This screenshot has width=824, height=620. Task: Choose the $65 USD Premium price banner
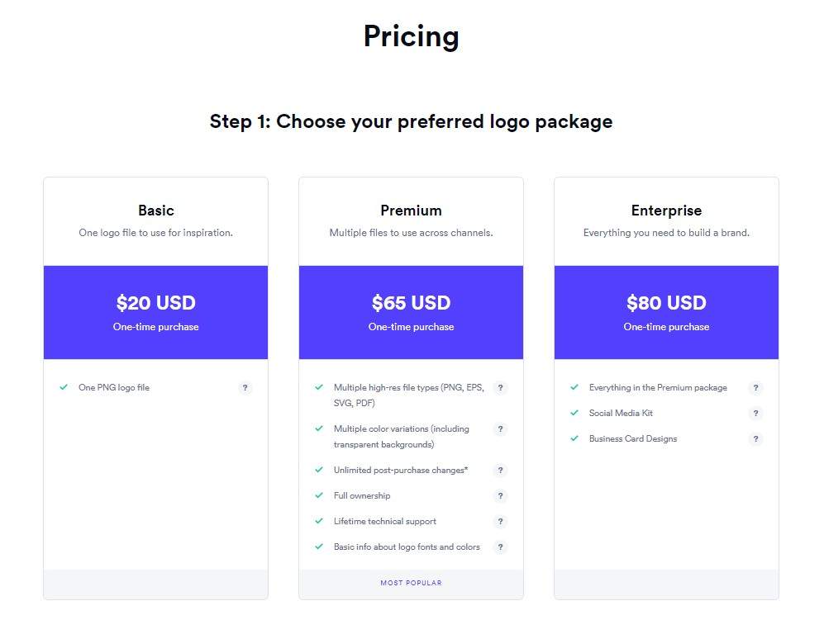click(x=411, y=312)
